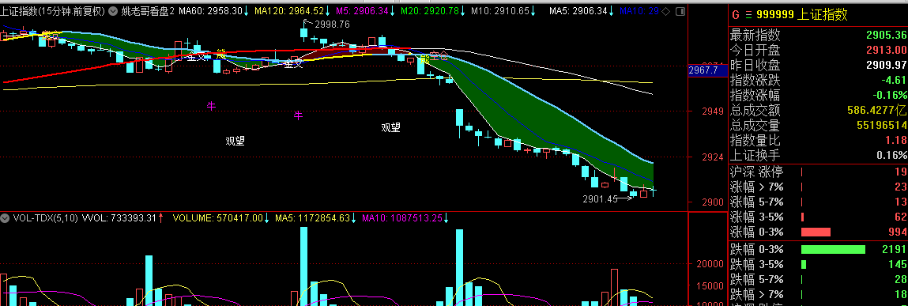The width and height of the screenshot is (908, 306).
Task: Click the G icon beside 999999
Action: [x=736, y=15]
